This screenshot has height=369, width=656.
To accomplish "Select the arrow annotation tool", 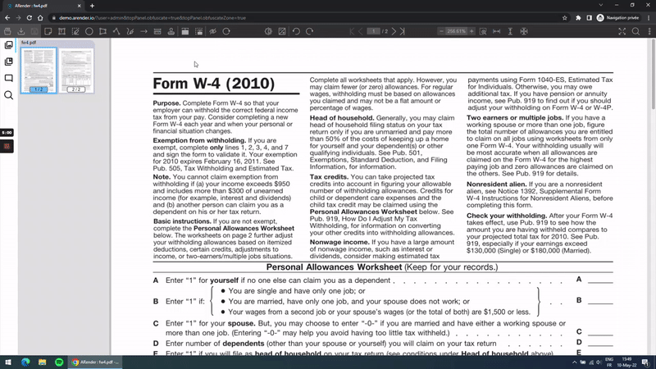I will click(x=143, y=31).
